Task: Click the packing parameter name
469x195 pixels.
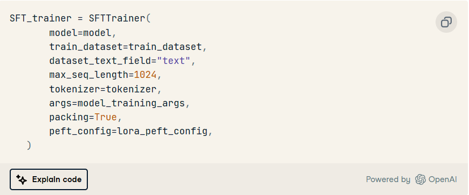Action: (x=69, y=118)
